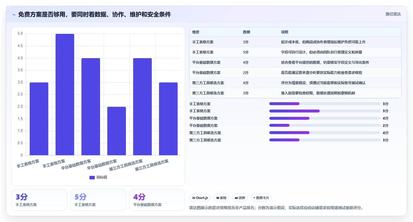Select the 数据卡片 chip label

263,198
